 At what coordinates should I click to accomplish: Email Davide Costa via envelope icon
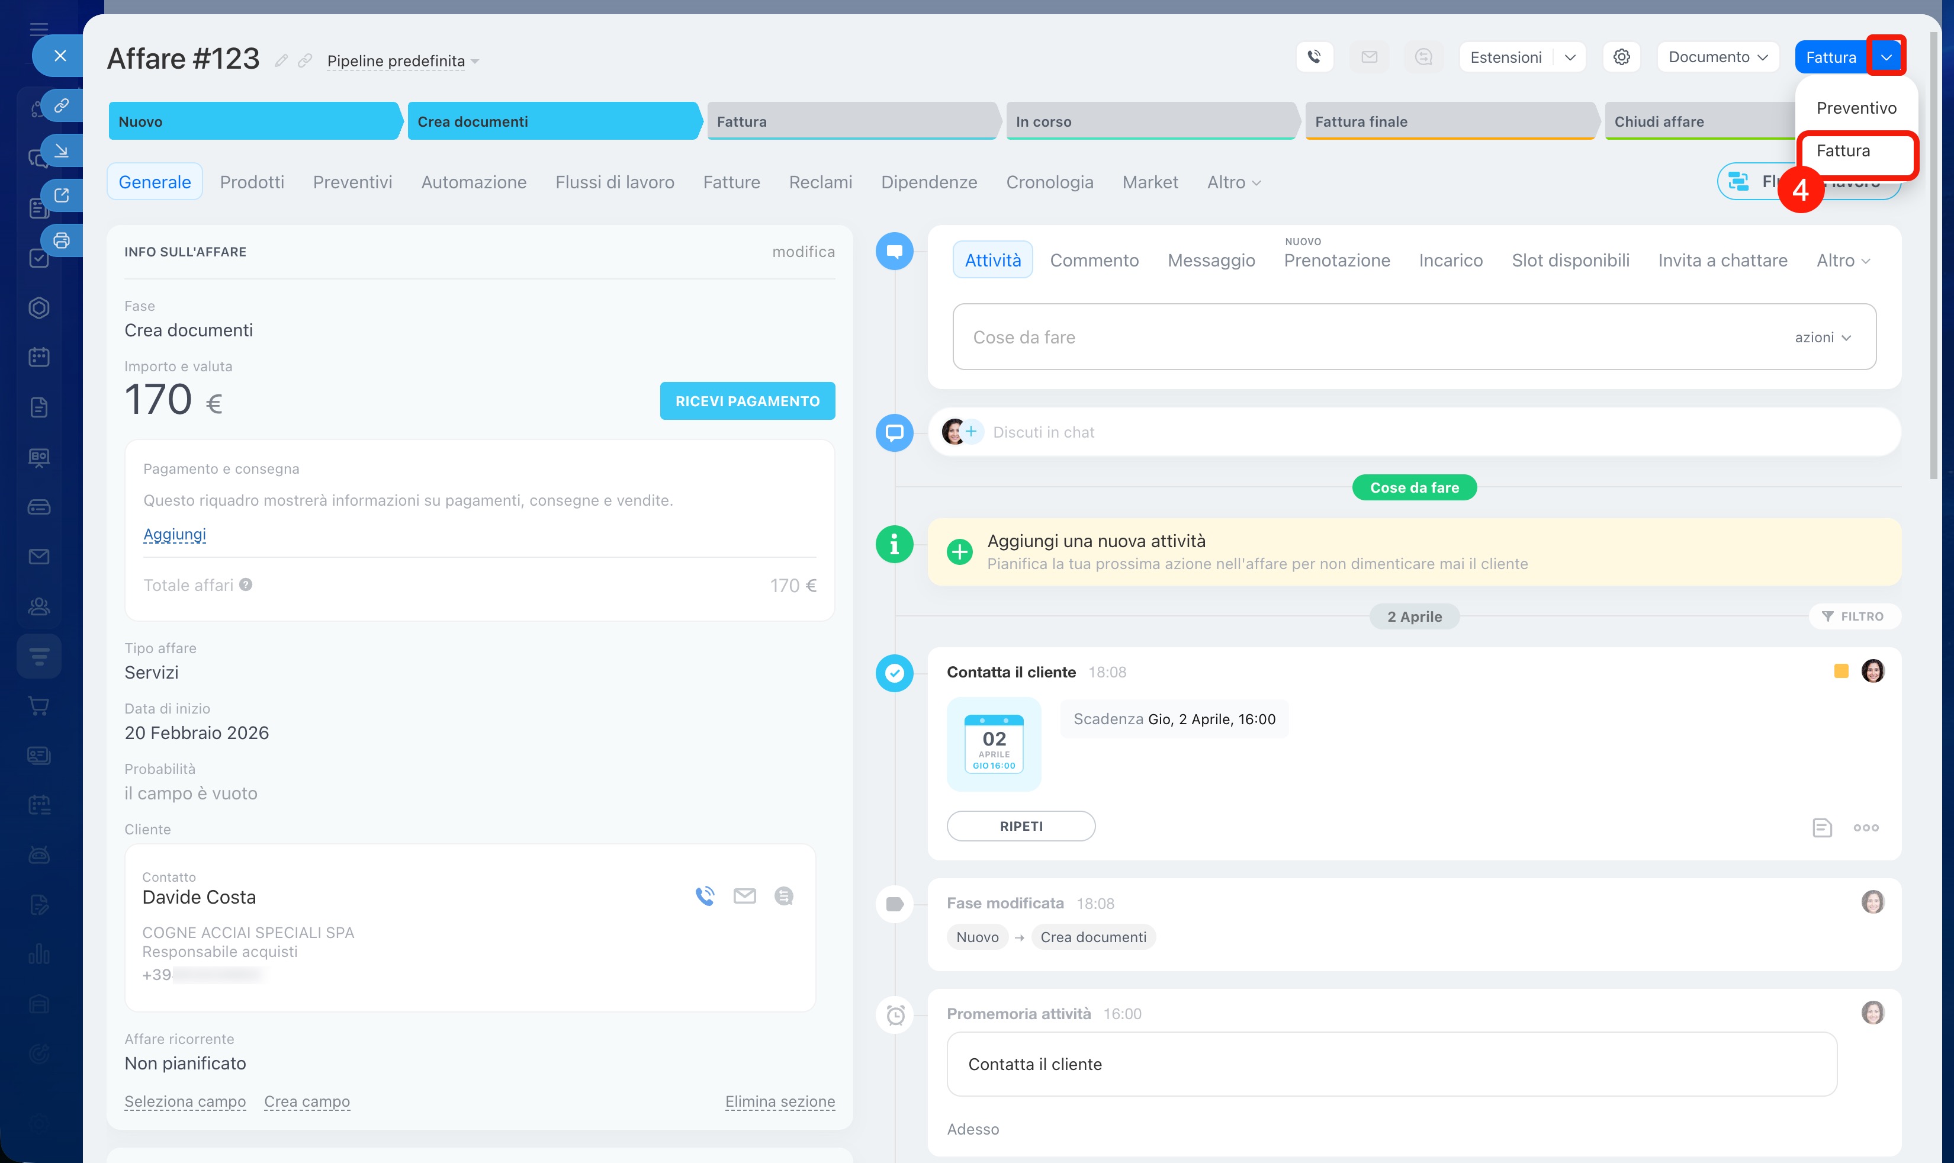[x=744, y=895]
